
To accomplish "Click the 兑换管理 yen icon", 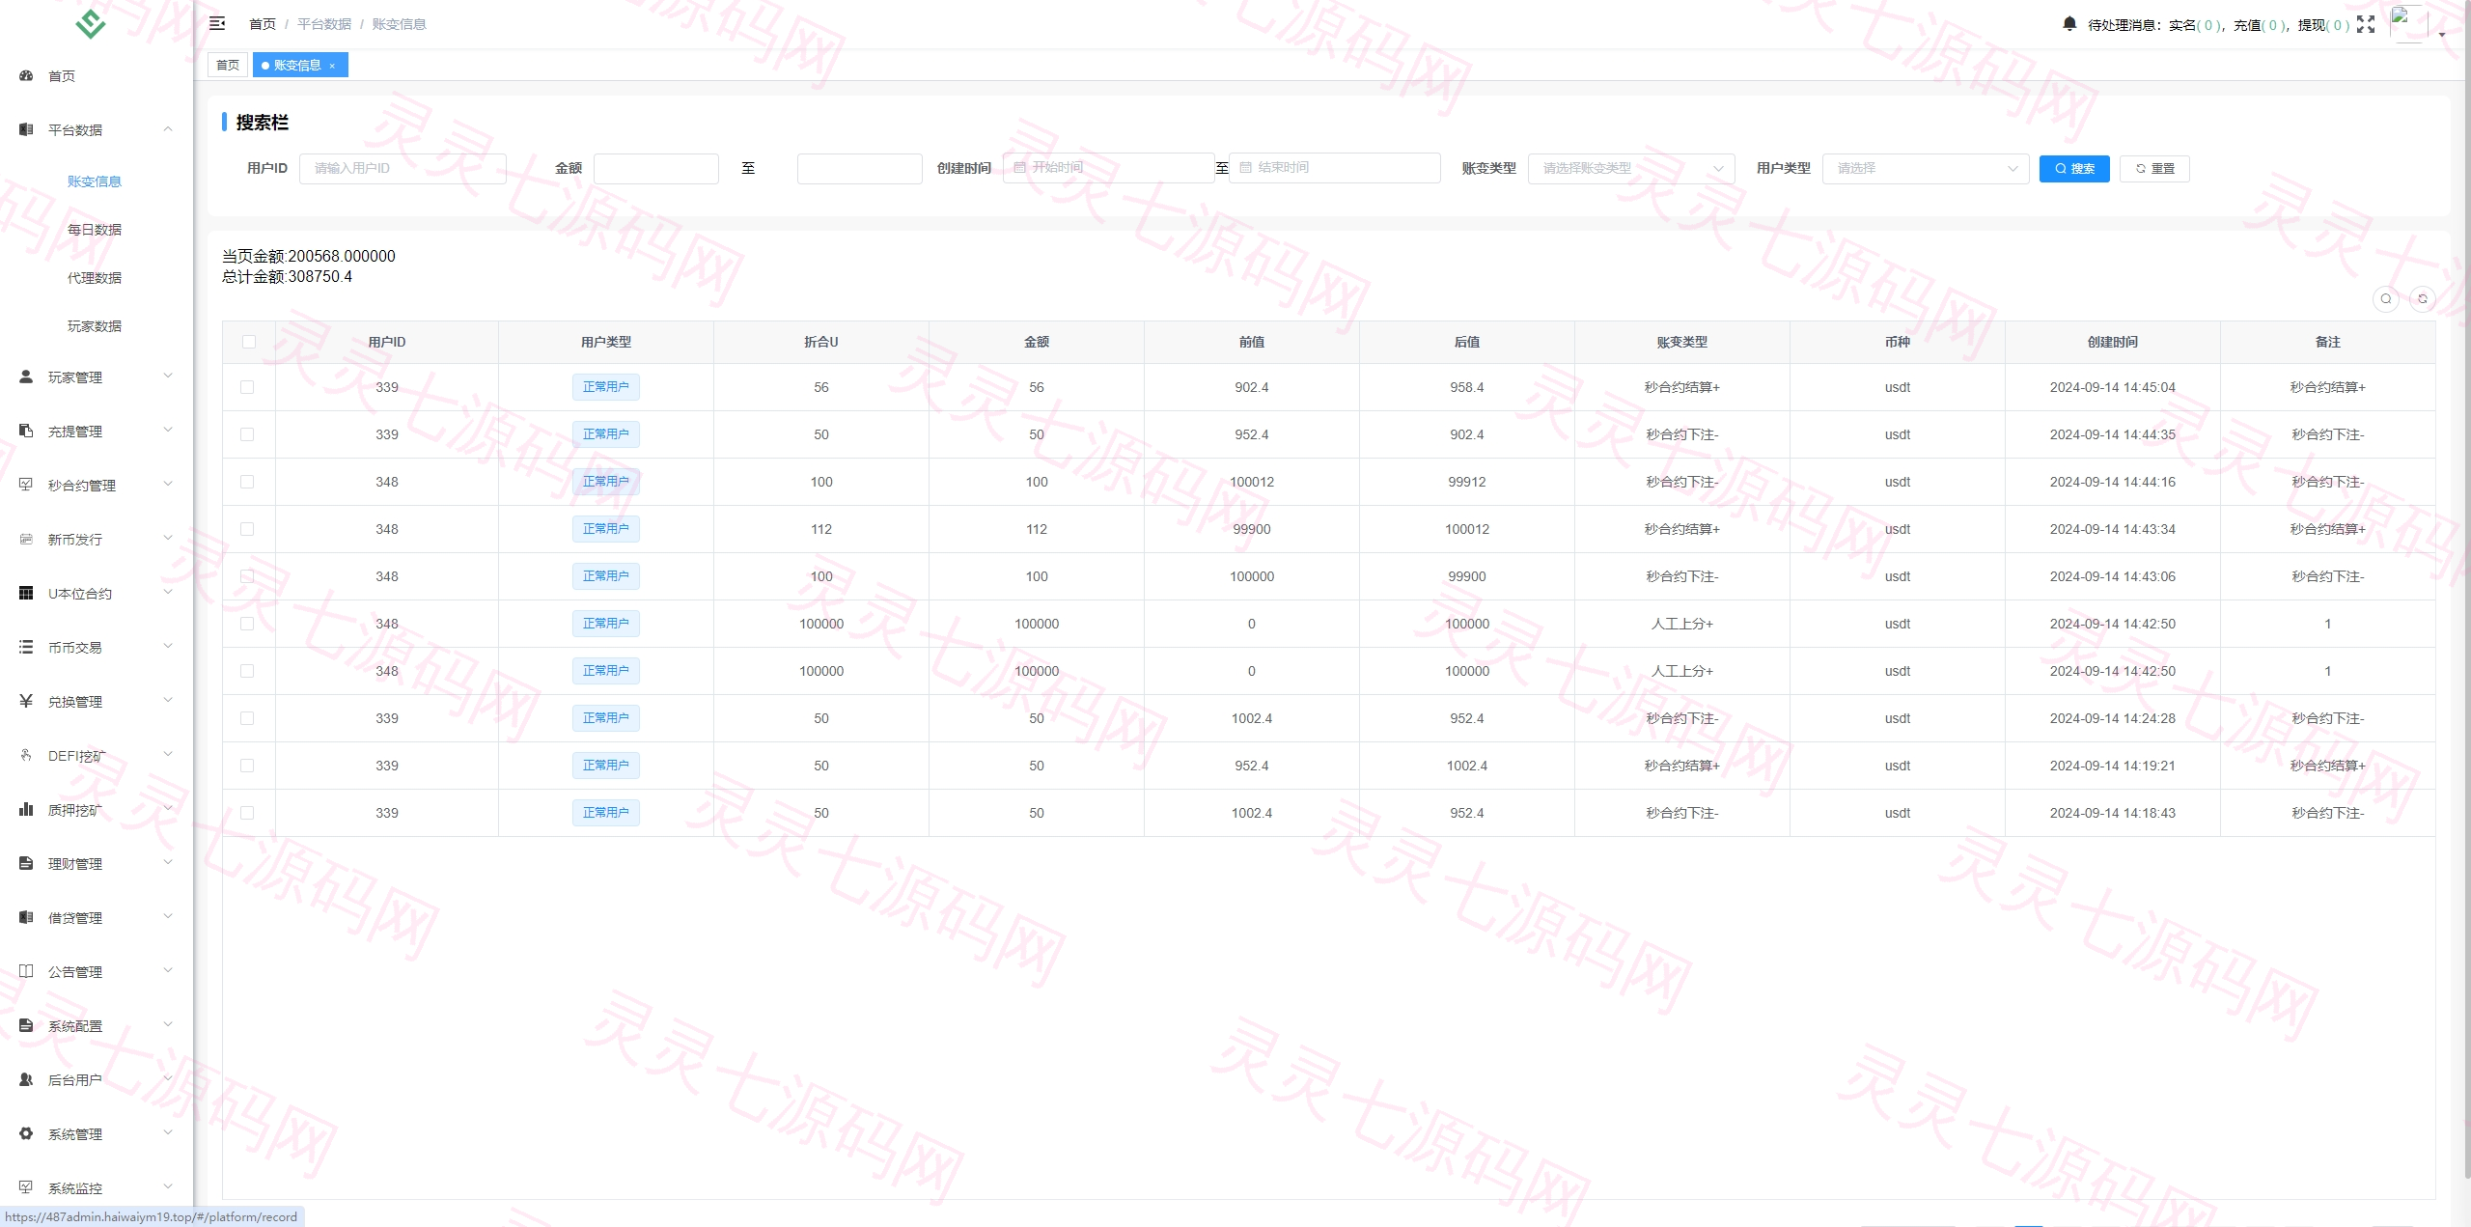I will pos(26,701).
